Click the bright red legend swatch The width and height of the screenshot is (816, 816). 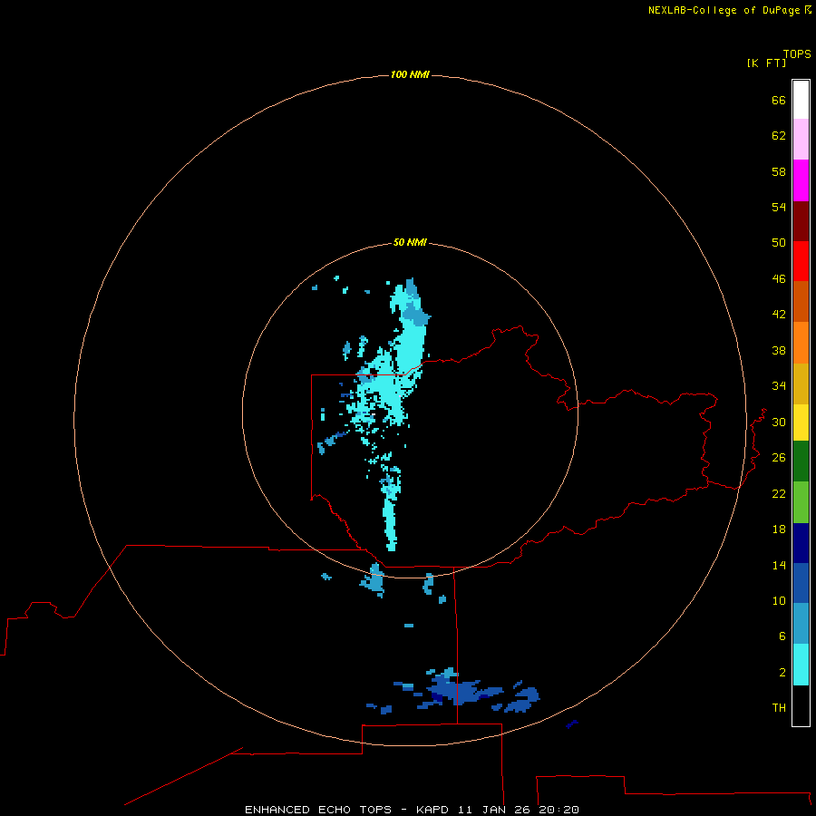pos(801,261)
